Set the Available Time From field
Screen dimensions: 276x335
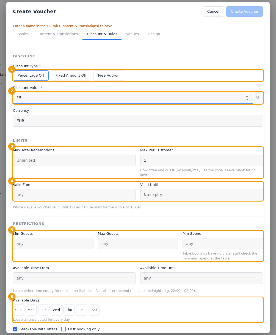[x=74, y=278]
